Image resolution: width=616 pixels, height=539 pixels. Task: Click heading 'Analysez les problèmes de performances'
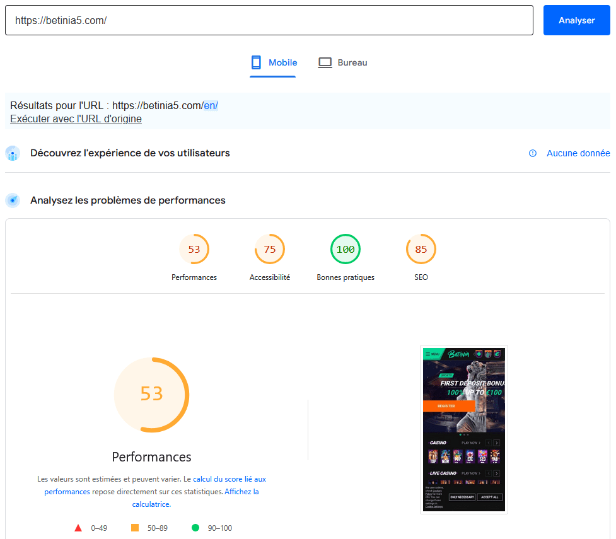pos(128,200)
